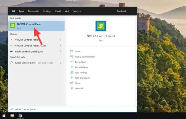Click Open in the preview actions
Screen dimensions: 186x119
click(78, 52)
